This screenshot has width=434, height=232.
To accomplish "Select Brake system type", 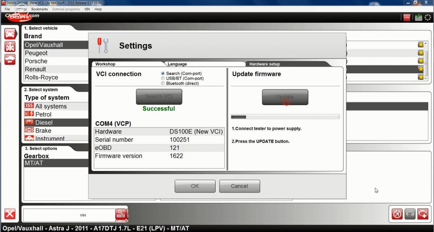I will click(56, 131).
